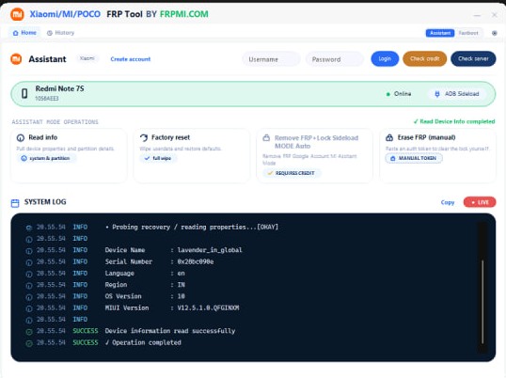Open the Home tab
The height and width of the screenshot is (378, 506).
click(24, 33)
